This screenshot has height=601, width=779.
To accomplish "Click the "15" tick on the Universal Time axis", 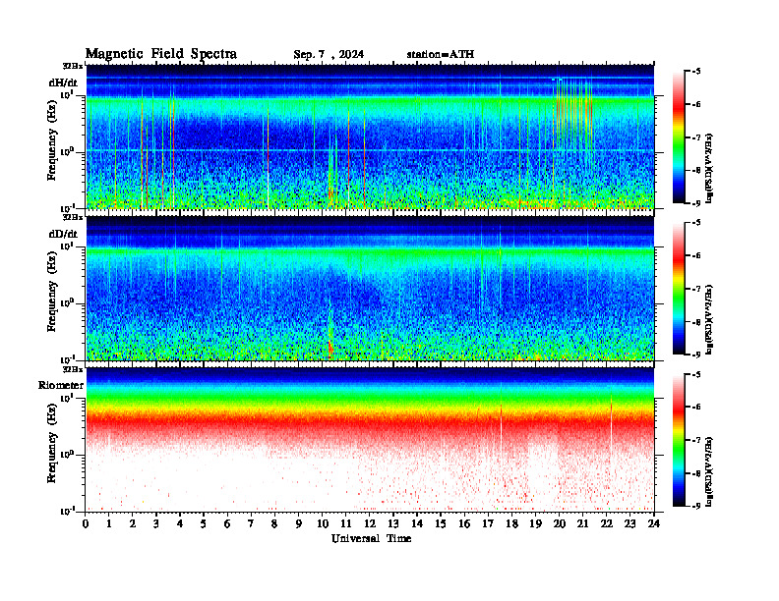I will click(x=441, y=524).
